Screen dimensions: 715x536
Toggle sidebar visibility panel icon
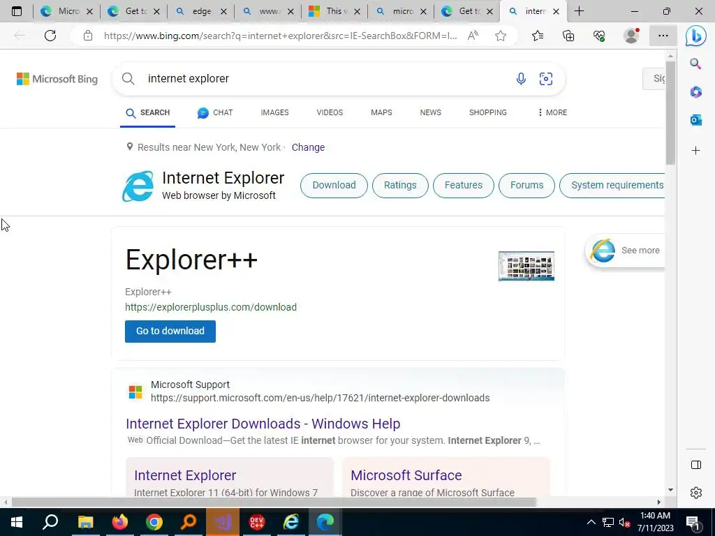696,465
